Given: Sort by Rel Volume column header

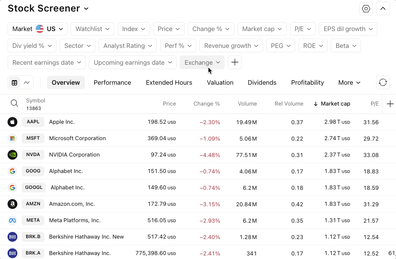Looking at the screenshot, I should coord(289,104).
